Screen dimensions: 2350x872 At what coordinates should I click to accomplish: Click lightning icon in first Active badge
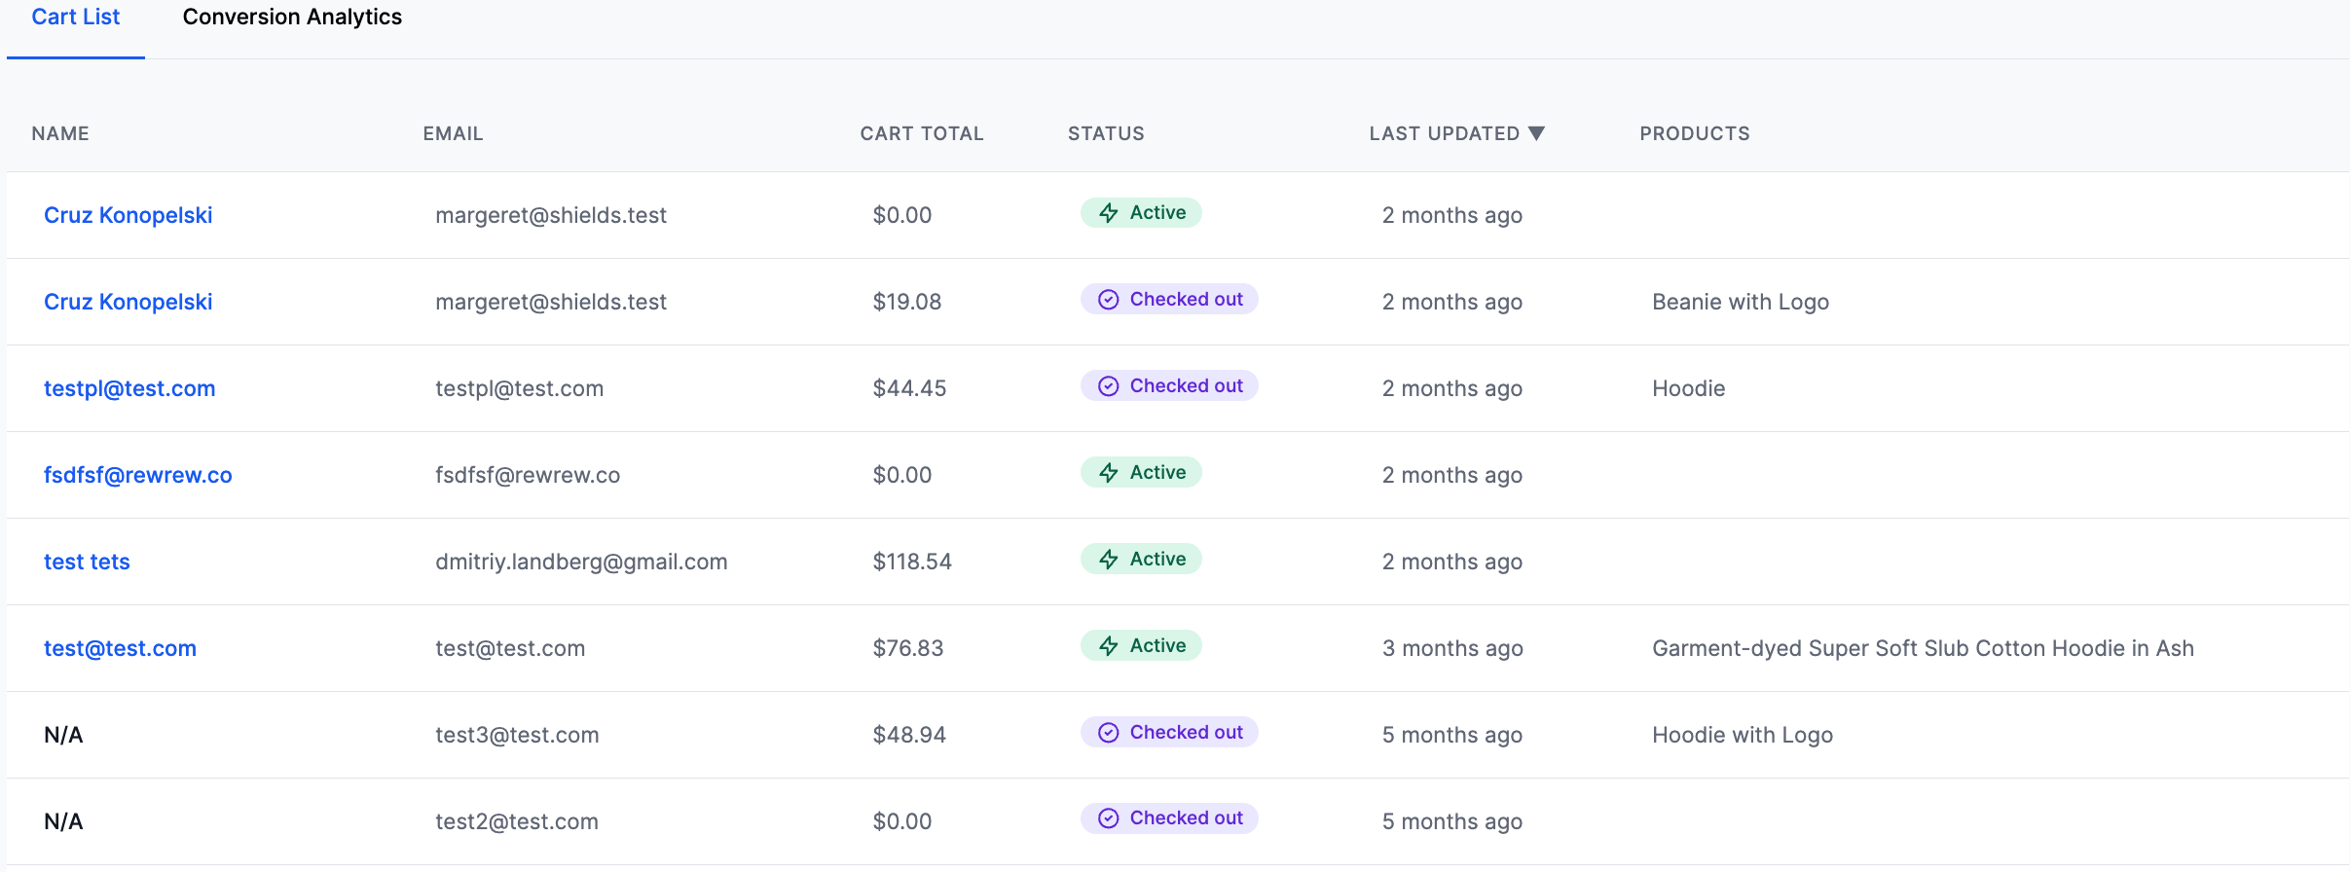1108,213
